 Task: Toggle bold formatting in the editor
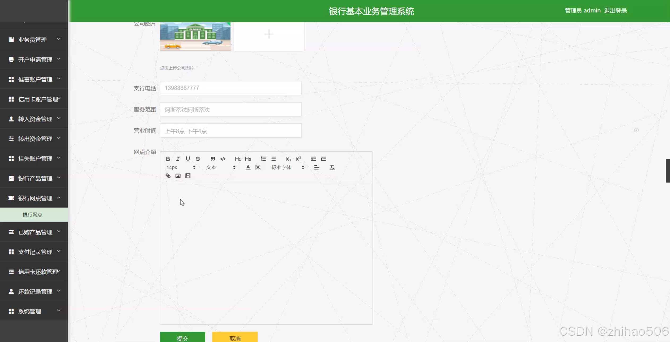click(168, 159)
